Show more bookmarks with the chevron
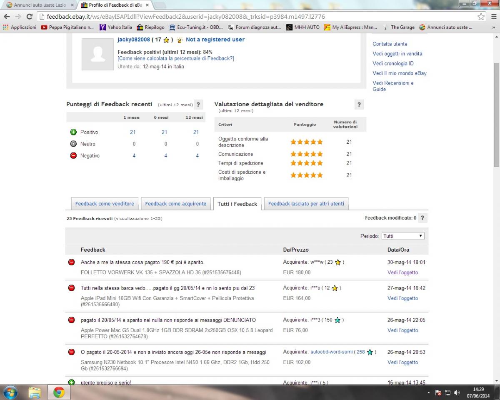This screenshot has height=400, width=500. click(x=494, y=27)
